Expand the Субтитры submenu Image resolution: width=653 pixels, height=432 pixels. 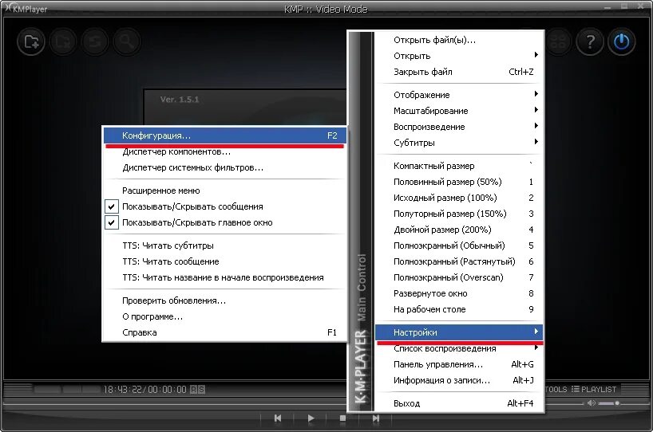coord(459,143)
